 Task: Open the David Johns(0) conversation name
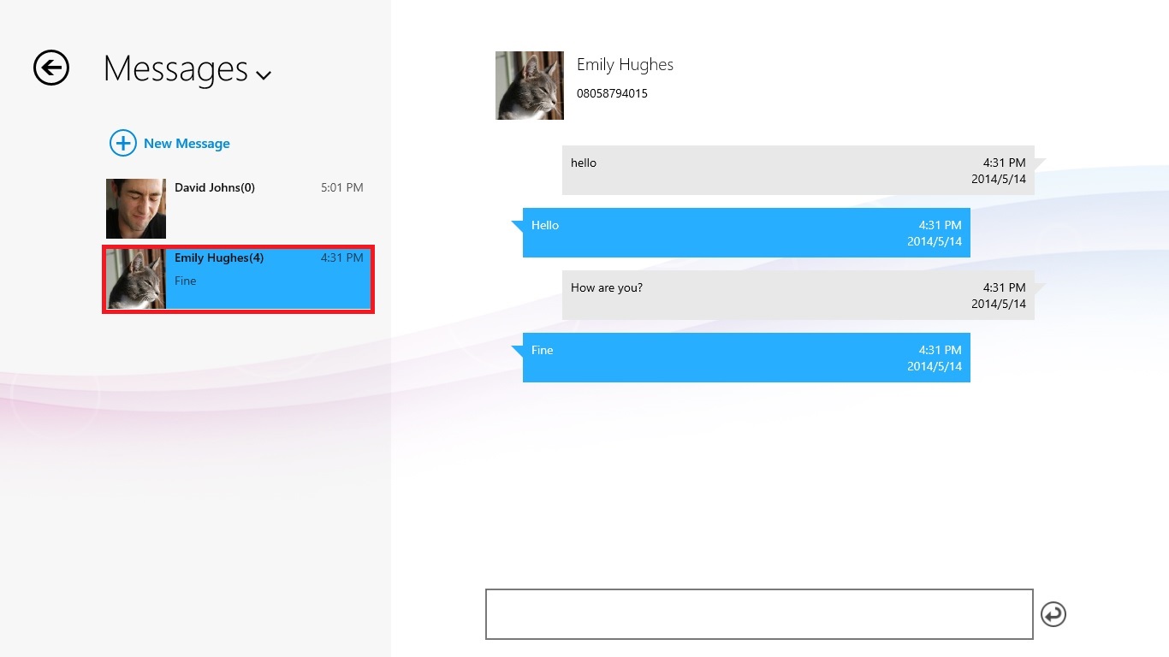215,187
